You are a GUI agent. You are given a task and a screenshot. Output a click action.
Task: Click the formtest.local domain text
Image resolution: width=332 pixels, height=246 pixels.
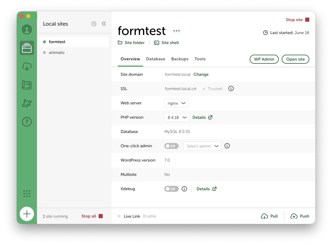(x=178, y=74)
